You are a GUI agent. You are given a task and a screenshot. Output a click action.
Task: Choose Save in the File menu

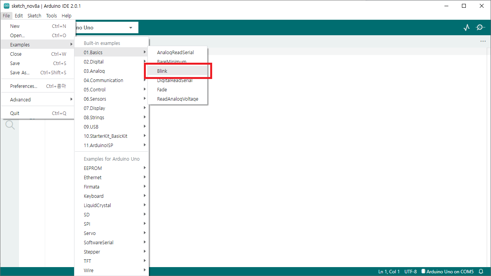coord(37,63)
